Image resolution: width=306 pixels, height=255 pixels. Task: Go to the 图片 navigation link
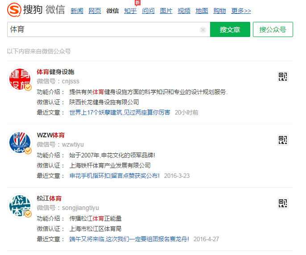[166, 11]
